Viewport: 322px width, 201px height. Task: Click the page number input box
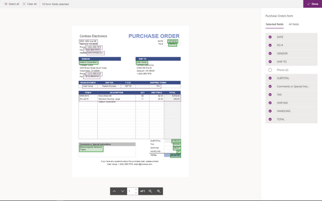click(x=130, y=191)
